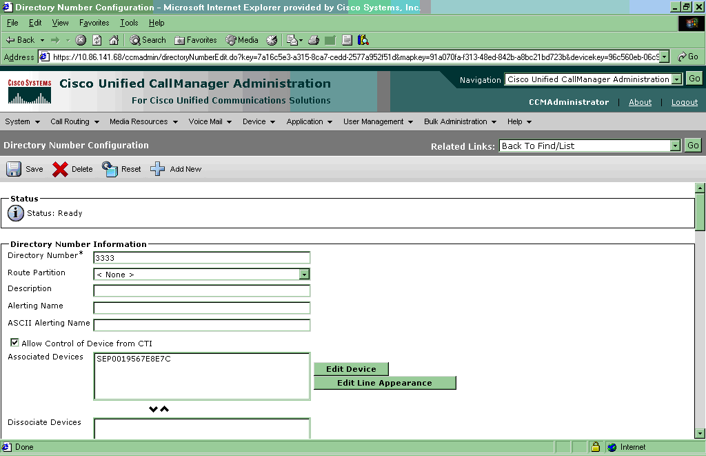This screenshot has height=456, width=706.
Task: Click the page scrollbar down arrow
Action: [700, 433]
